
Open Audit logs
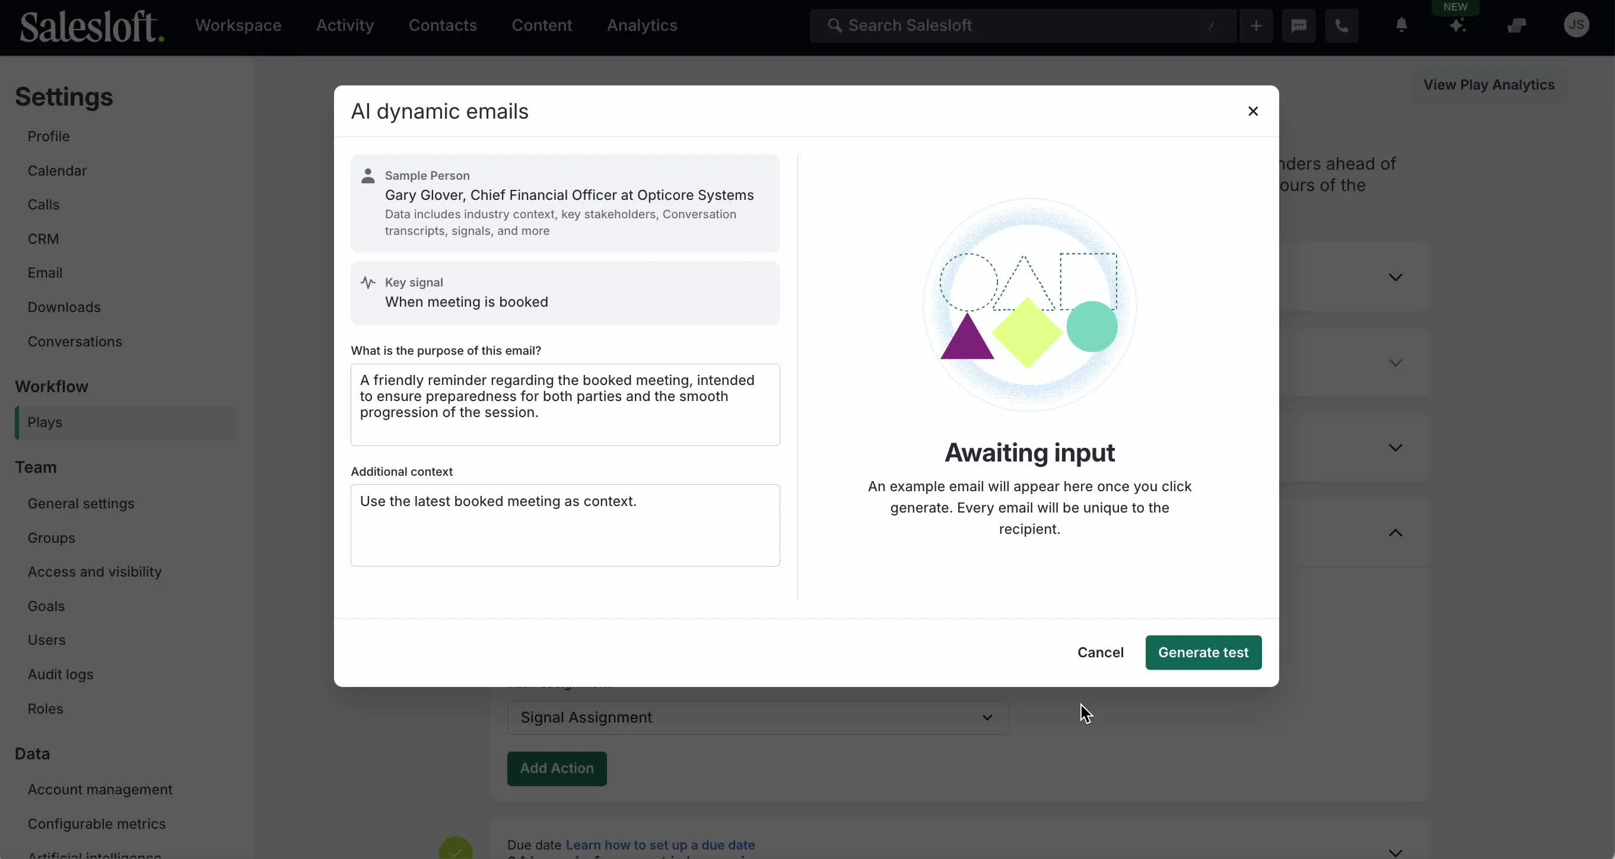tap(60, 675)
